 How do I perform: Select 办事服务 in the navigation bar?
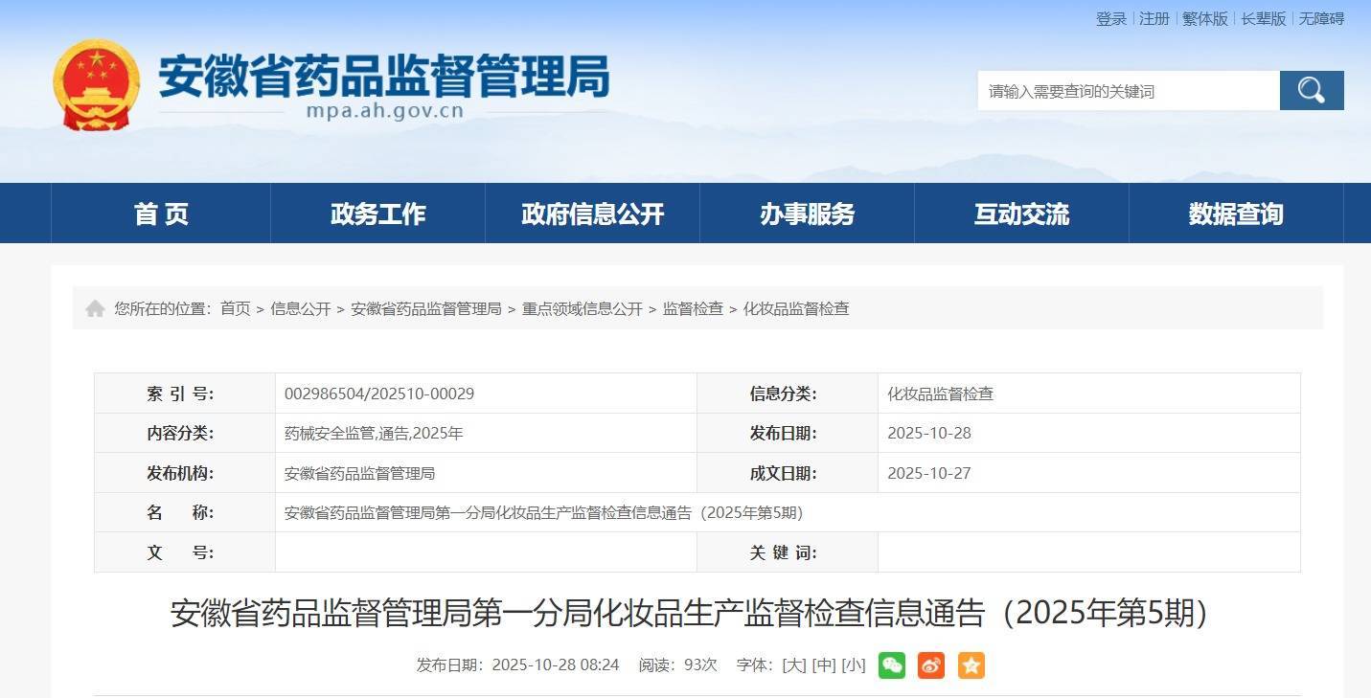[805, 214]
